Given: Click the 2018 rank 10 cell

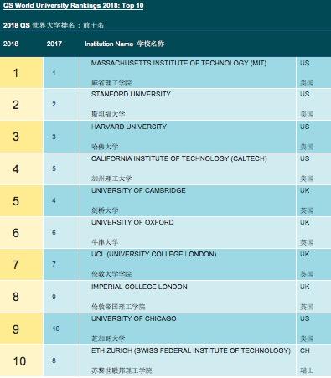Looking at the screenshot, I should (x=22, y=360).
